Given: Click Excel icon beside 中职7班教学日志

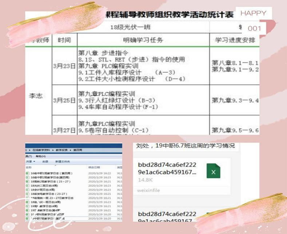Looking at the screenshot, I should point(28,219).
